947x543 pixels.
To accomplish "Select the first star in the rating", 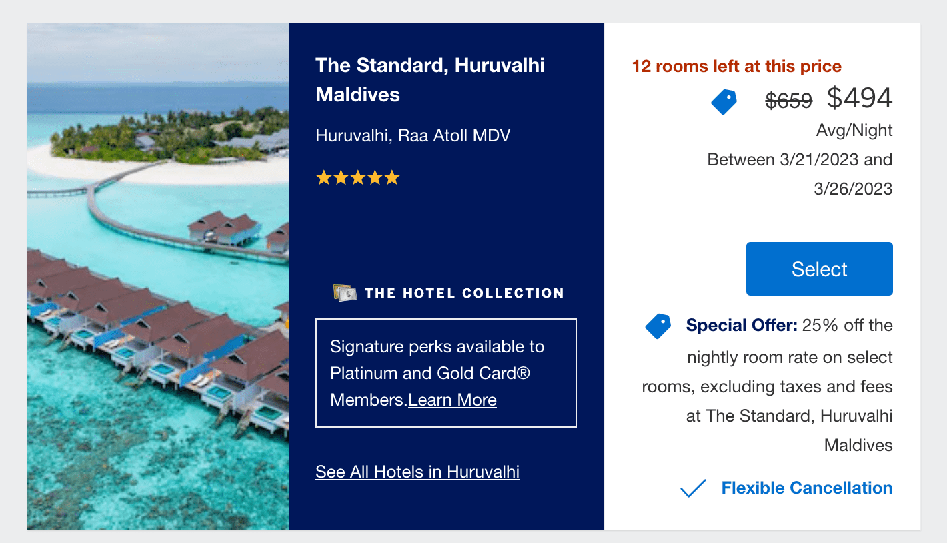I will point(323,177).
